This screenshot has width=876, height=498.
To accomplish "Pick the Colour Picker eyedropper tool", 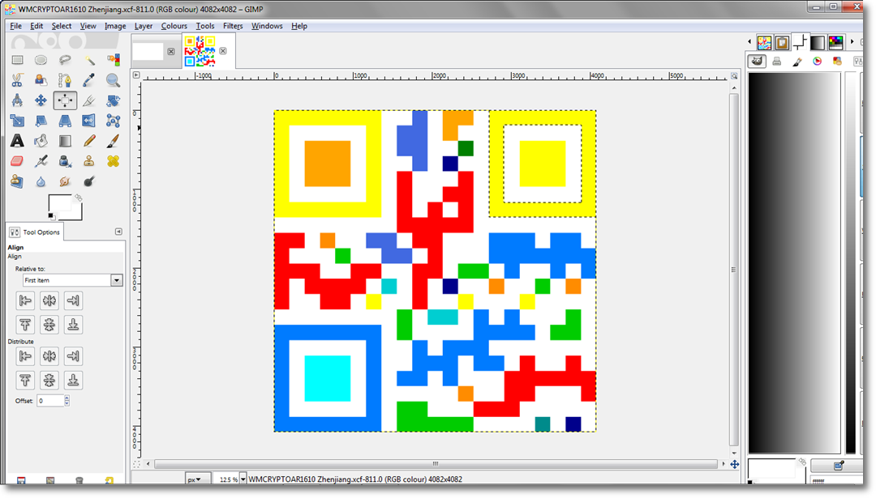I will (89, 80).
